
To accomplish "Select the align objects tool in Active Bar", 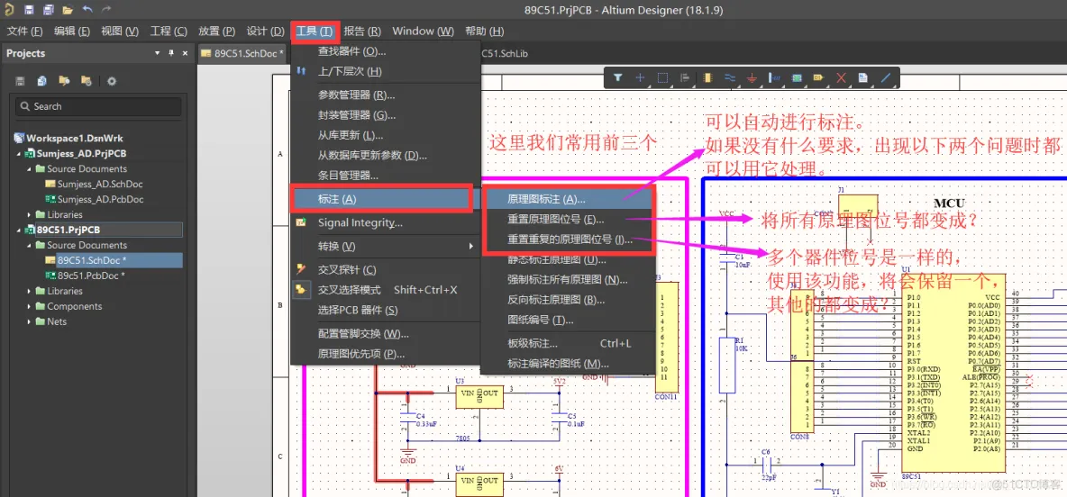I will pos(685,78).
